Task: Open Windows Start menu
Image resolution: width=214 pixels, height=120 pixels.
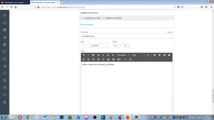Action: 4,117
